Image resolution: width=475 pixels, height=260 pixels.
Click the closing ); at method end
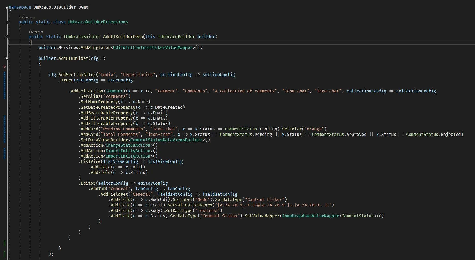point(51,254)
